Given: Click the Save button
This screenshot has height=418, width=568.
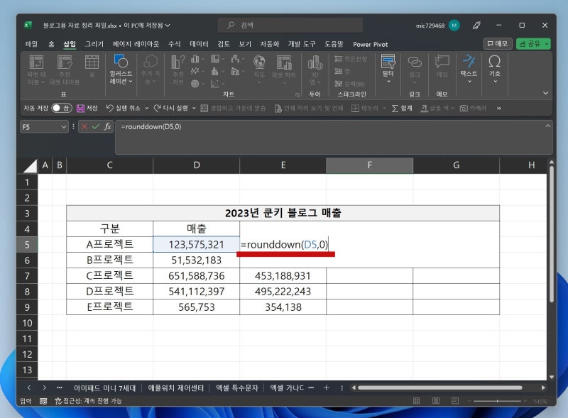Looking at the screenshot, I should coord(87,108).
